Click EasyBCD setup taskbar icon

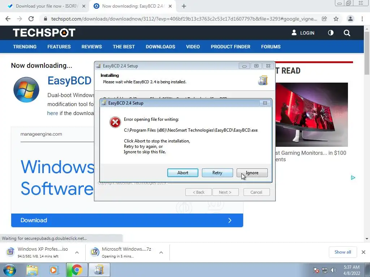[x=99, y=270]
